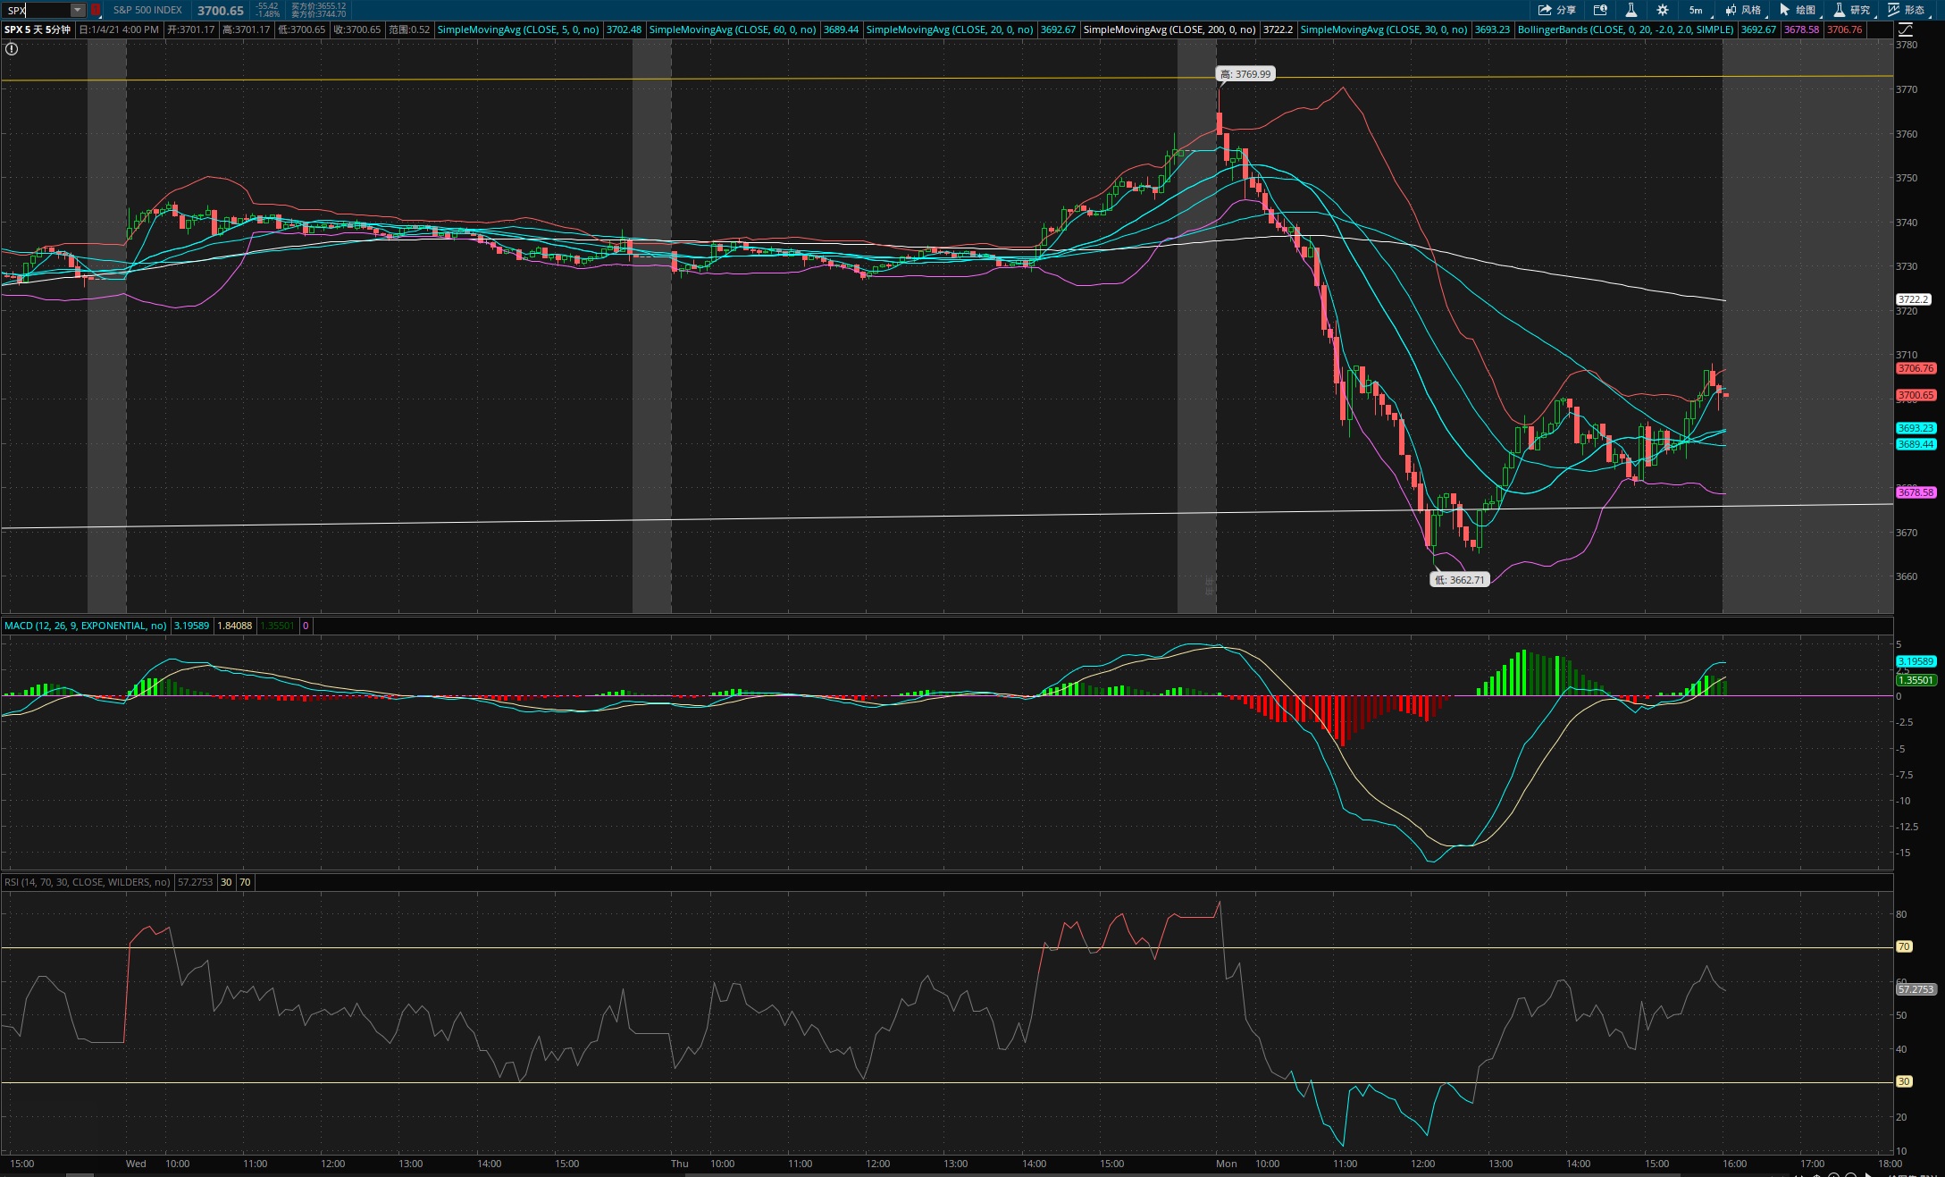Click the 卖方价:3744.70 ask price
The width and height of the screenshot is (1945, 1177).
319,14
